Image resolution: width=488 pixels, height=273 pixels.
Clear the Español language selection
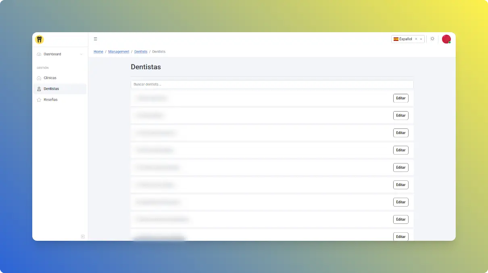[416, 39]
